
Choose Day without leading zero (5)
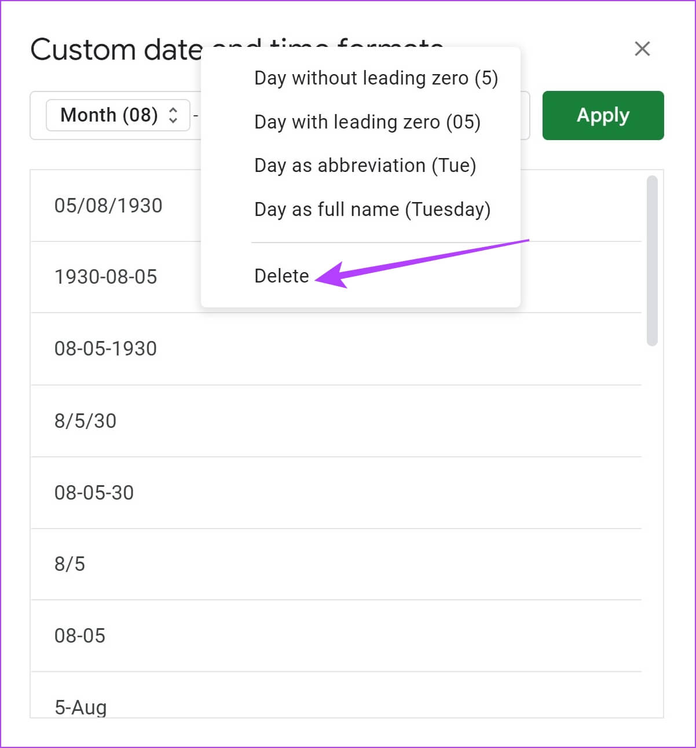click(376, 78)
